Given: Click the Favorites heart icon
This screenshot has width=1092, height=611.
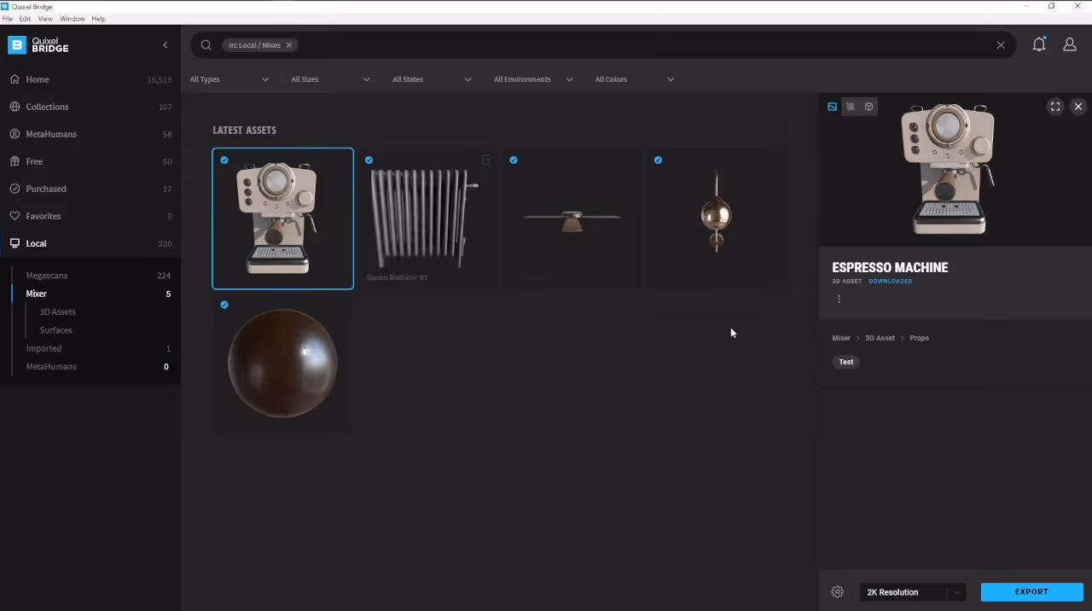Looking at the screenshot, I should pyautogui.click(x=14, y=216).
